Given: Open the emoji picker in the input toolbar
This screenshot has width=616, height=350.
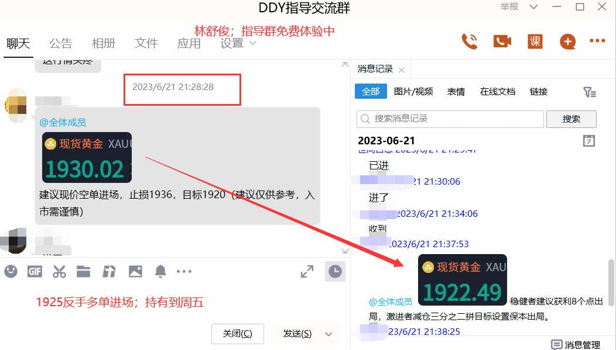Looking at the screenshot, I should click(11, 271).
